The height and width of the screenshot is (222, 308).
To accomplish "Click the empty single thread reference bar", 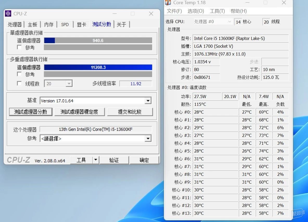I will tap(98, 47).
